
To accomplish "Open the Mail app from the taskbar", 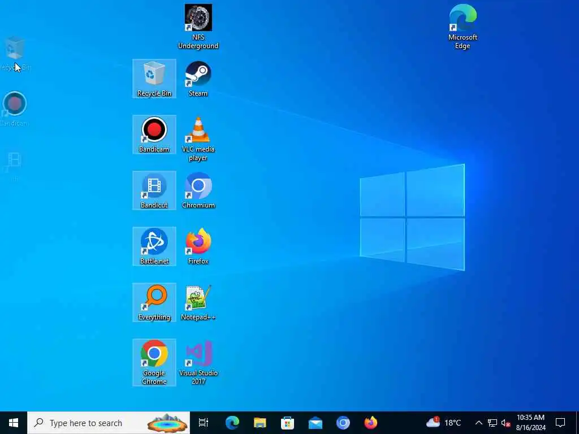I will pyautogui.click(x=316, y=423).
